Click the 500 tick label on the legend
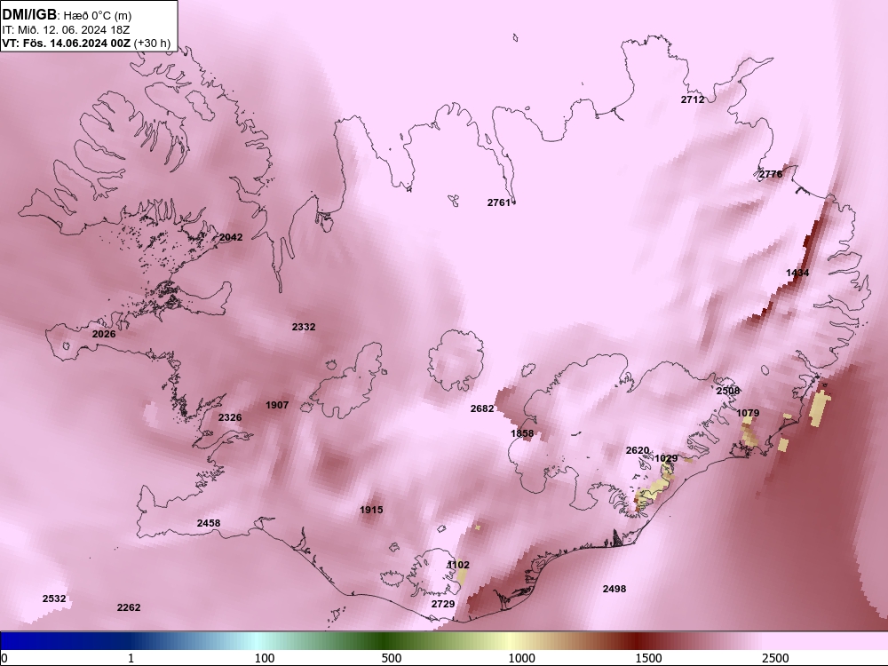 392,658
